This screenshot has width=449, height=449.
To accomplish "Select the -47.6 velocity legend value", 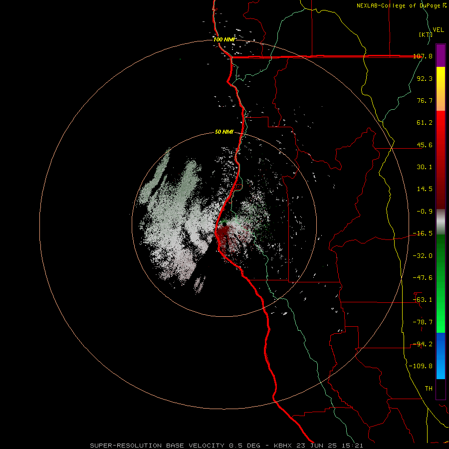I will (423, 278).
